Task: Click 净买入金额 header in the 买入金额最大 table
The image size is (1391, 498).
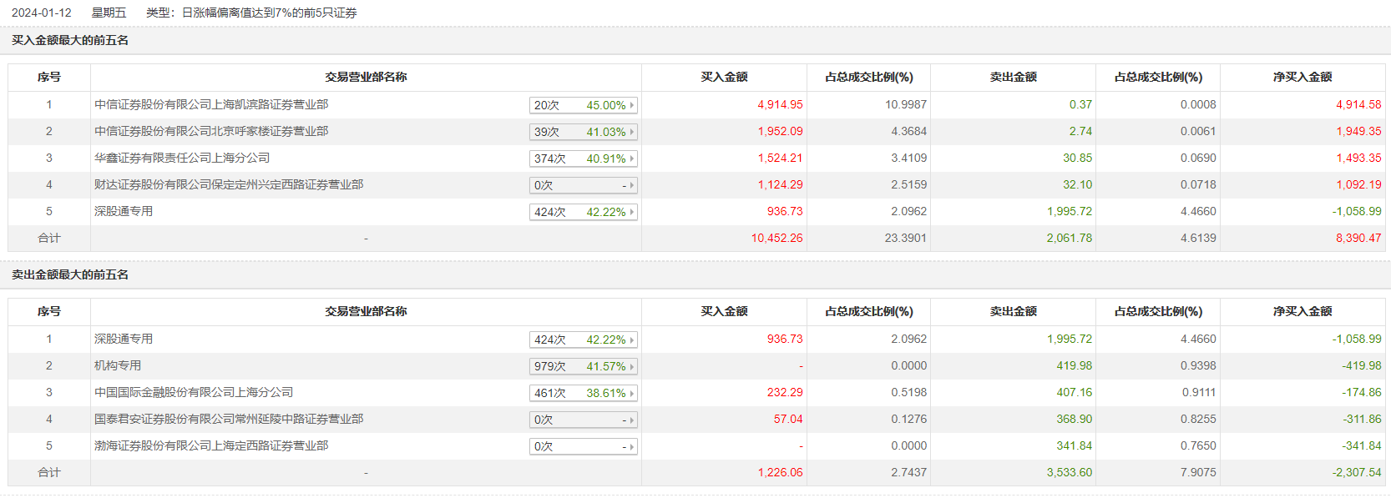Action: point(1302,77)
